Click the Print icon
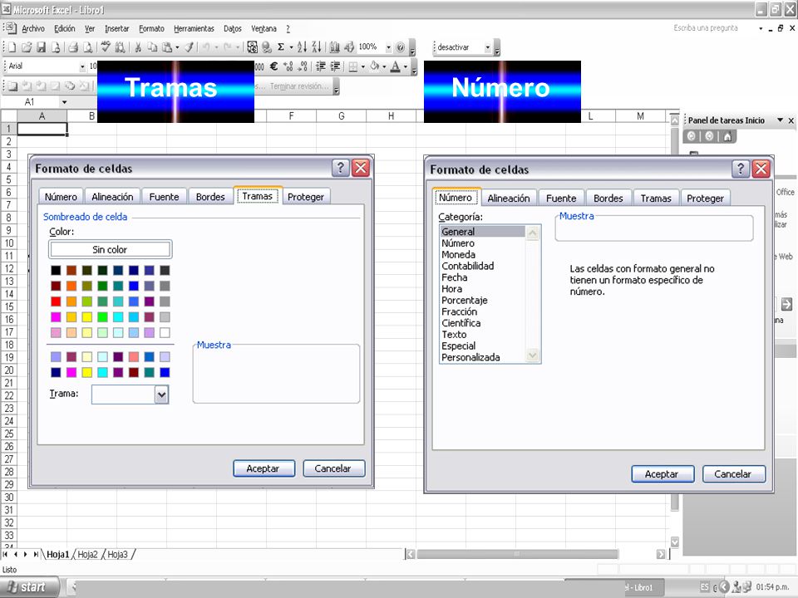Image resolution: width=798 pixels, height=598 pixels. [73, 47]
